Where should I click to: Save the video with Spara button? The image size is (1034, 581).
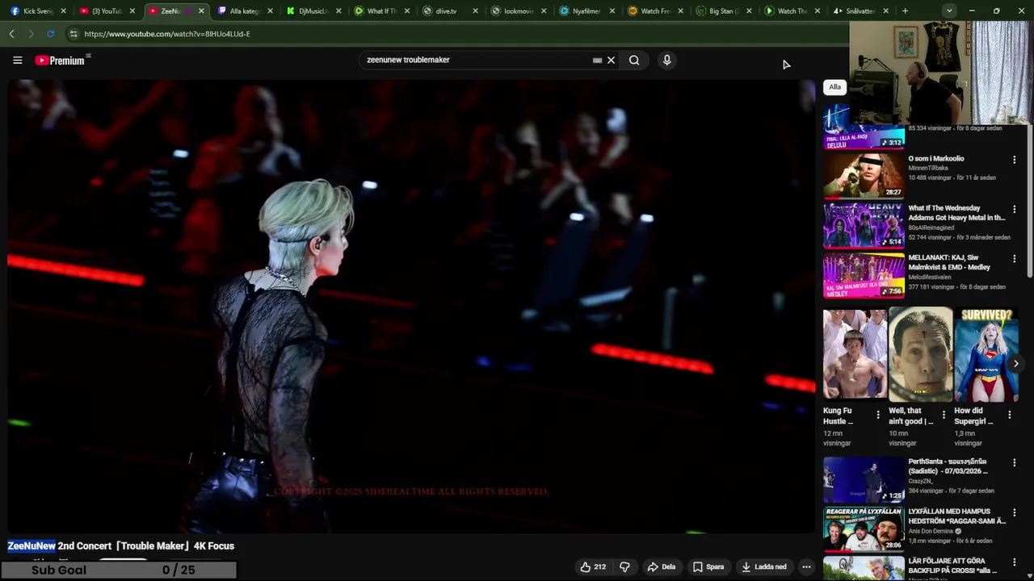click(x=708, y=566)
